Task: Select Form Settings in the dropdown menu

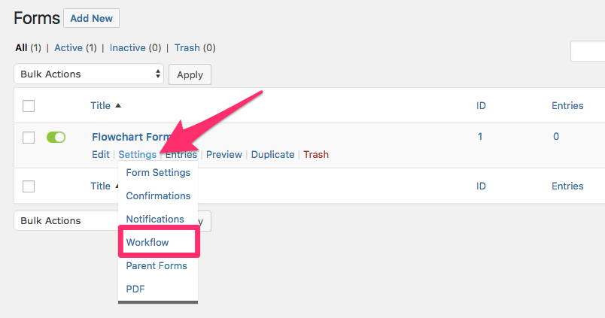Action: coord(158,173)
